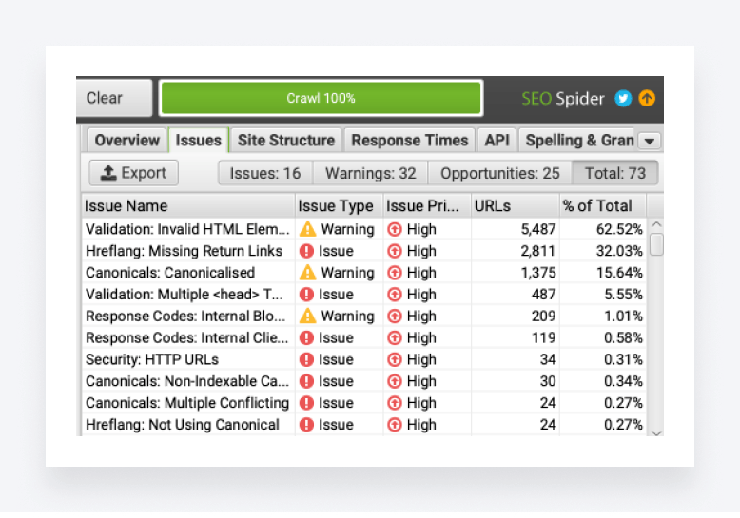This screenshot has width=740, height=518.
Task: Click warning triangle icon on Canonicals: Canonicalised row
Action: pos(307,273)
